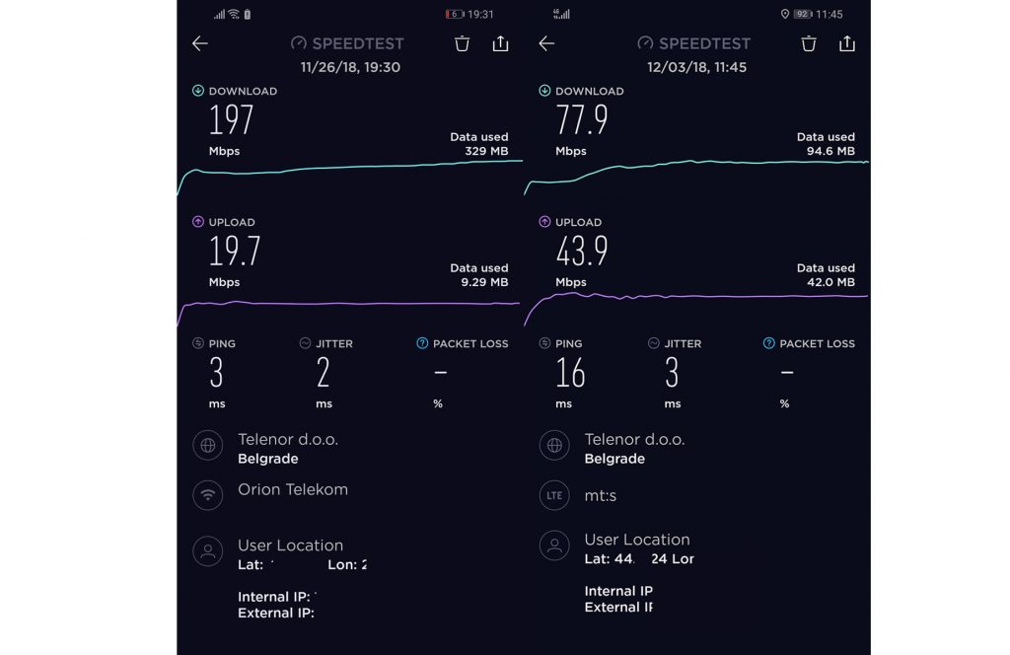Tap the globe icon beside left Telenor d.o.o.
The height and width of the screenshot is (655, 1010).
tap(207, 445)
